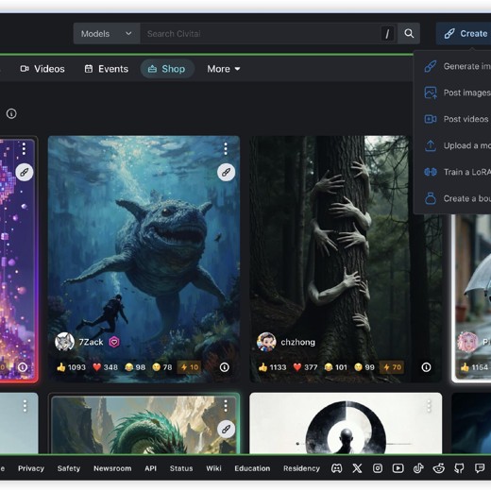This screenshot has height=491, width=491.
Task: Open TikTok icon in footer
Action: point(418,468)
